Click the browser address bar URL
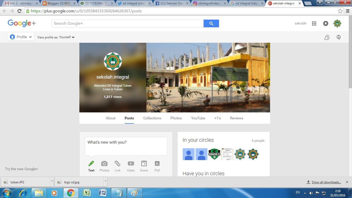The height and width of the screenshot is (198, 352). click(x=86, y=11)
